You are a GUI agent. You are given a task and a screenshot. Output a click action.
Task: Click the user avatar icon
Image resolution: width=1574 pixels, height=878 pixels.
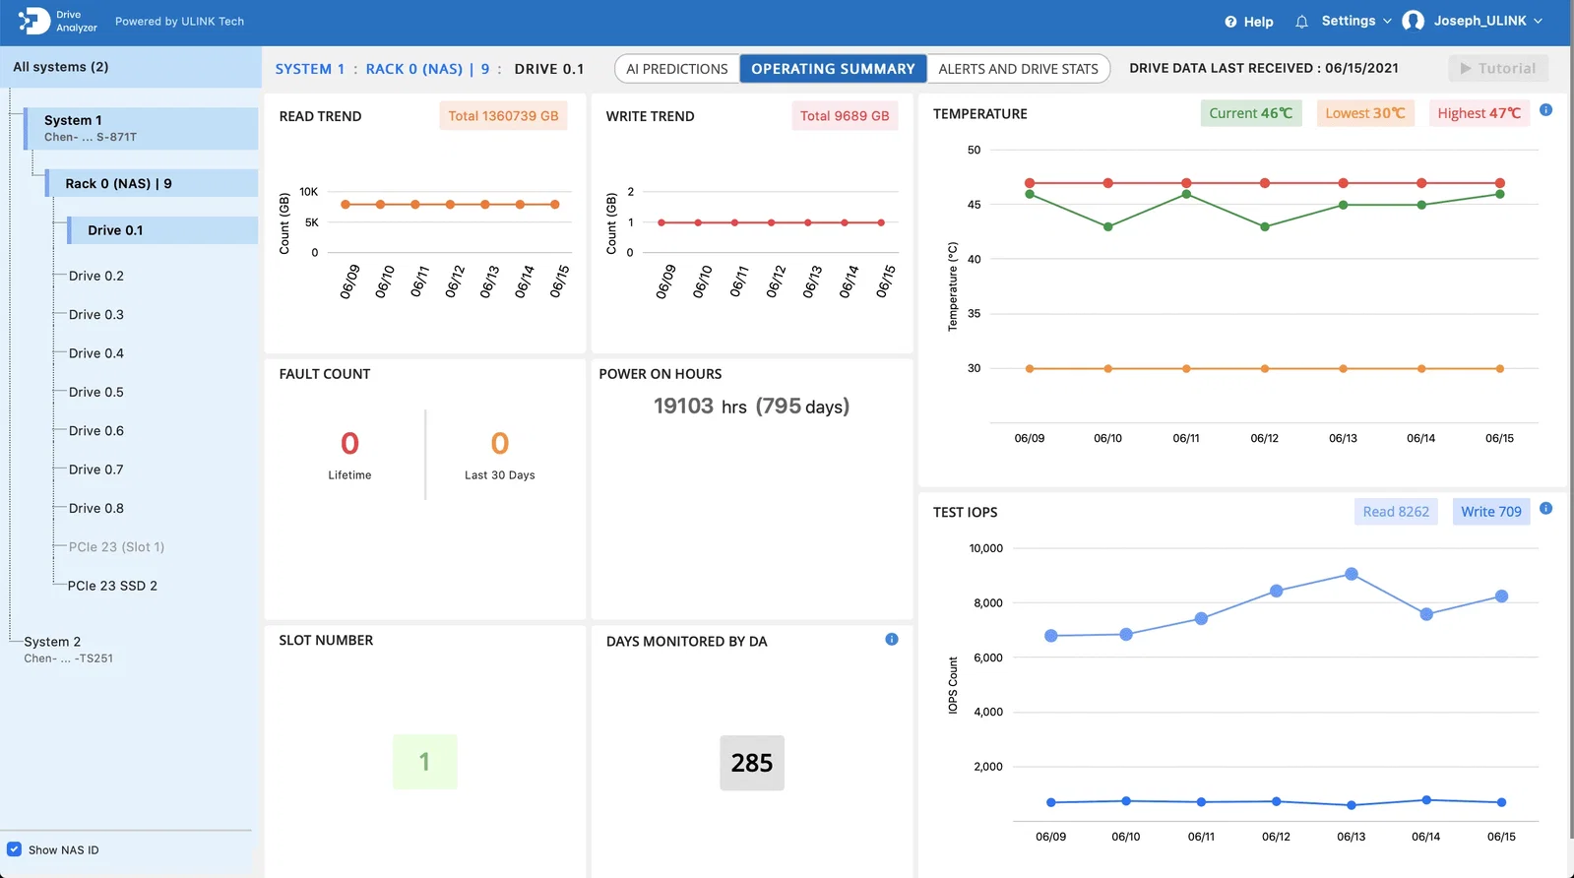click(x=1413, y=21)
